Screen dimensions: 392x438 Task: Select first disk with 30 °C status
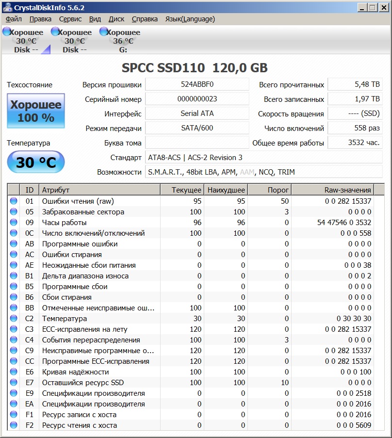pyautogui.click(x=26, y=41)
